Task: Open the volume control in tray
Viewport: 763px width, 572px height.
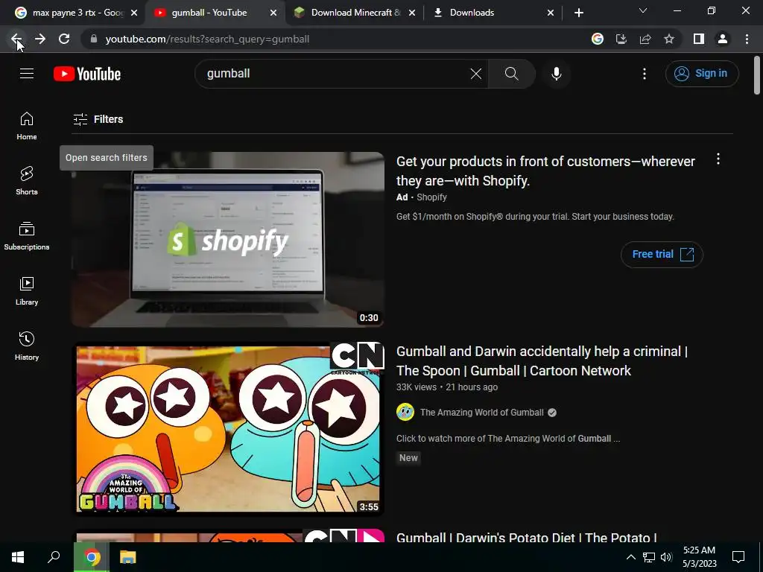Action: (666, 557)
